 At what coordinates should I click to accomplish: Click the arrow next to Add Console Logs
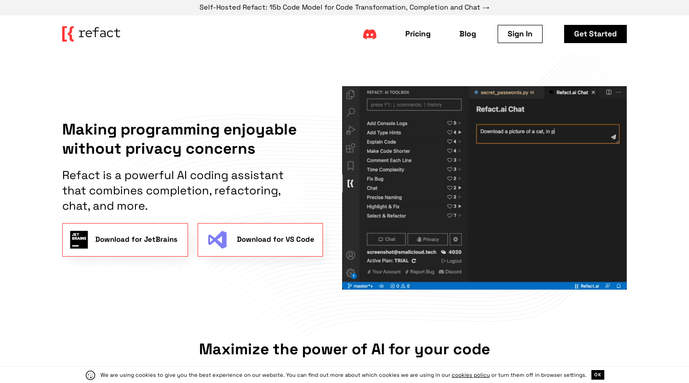pyautogui.click(x=460, y=123)
